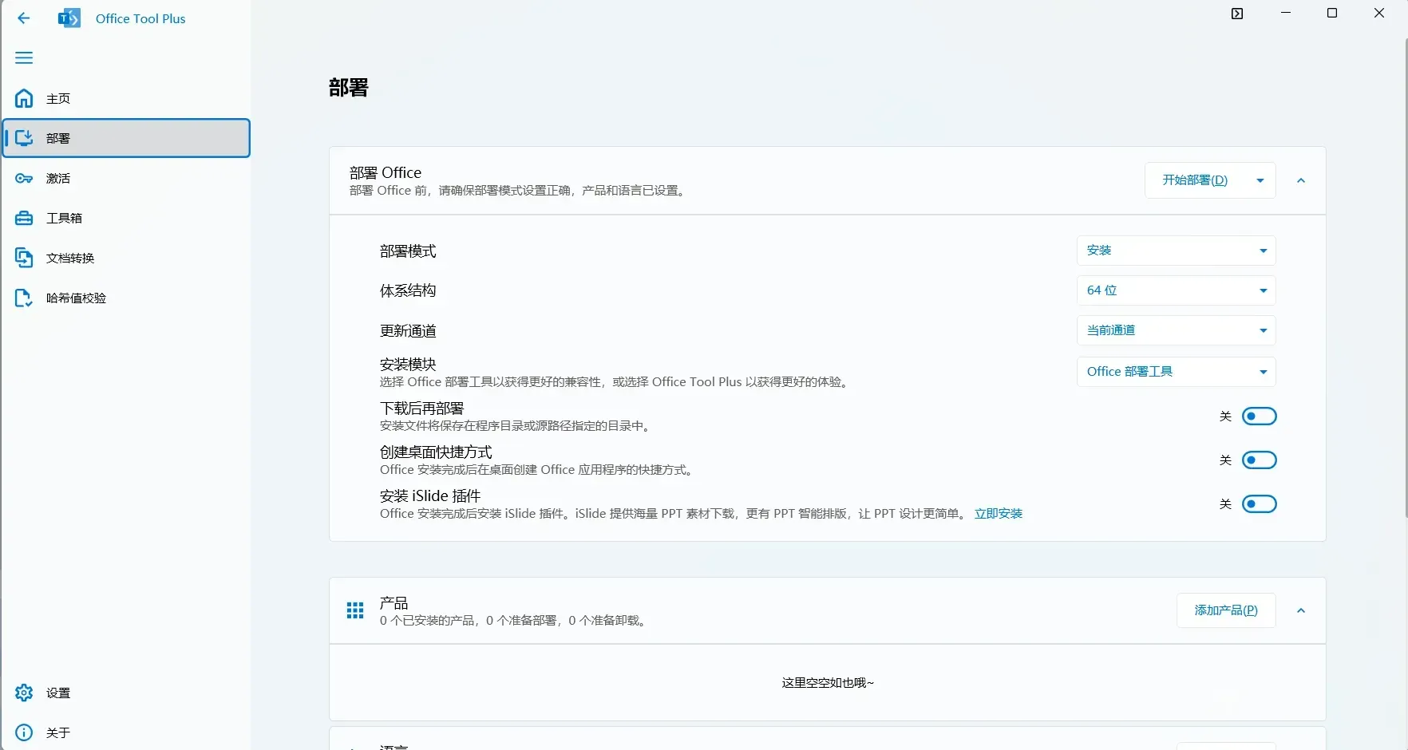Toggle the hamburger navigation menu

(24, 57)
